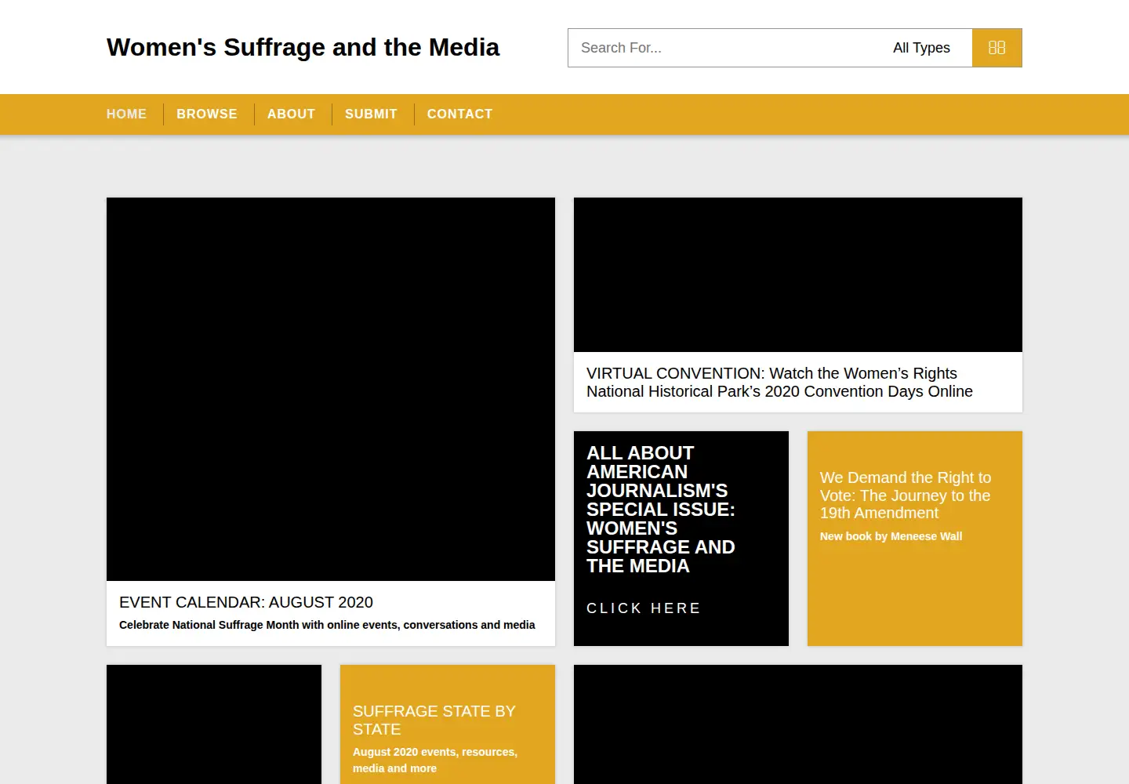Open the All Types search filter dropdown
The image size is (1129, 784).
(921, 48)
